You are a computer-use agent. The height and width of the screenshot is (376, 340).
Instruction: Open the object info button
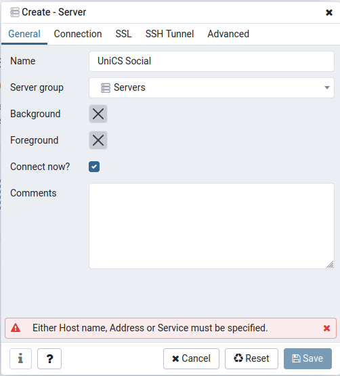pyautogui.click(x=20, y=358)
